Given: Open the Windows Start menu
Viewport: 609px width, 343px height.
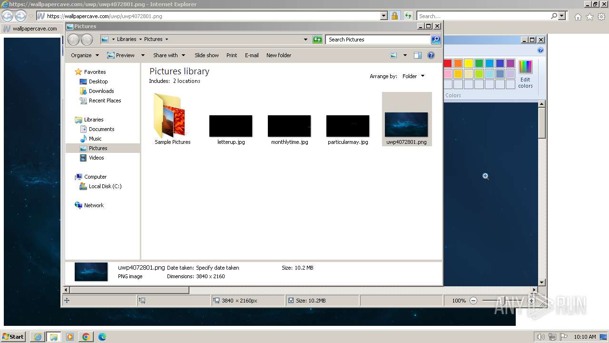Looking at the screenshot, I should coord(13,337).
